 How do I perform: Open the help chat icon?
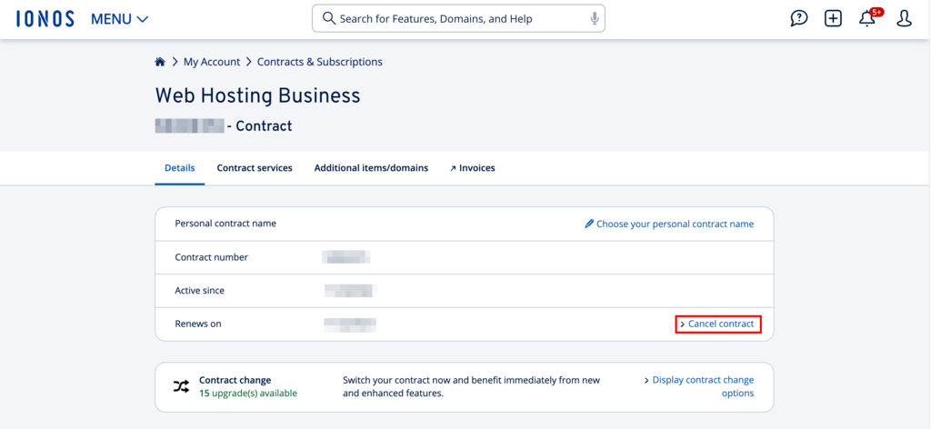click(799, 18)
